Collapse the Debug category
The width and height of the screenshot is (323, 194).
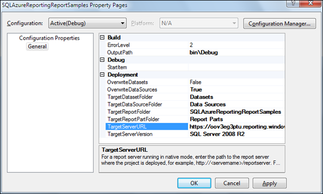coord(102,60)
